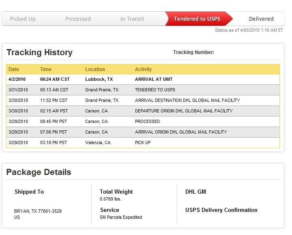Select the DEPARTURE ORIGIN DHL row
292x235 pixels.
point(143,111)
